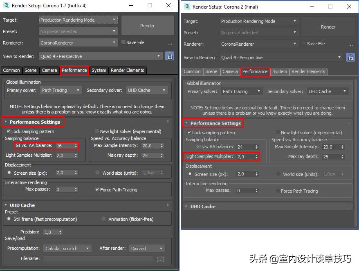Select Screen size (px) radio in Corona 2
The image size is (359, 271).
[190, 173]
